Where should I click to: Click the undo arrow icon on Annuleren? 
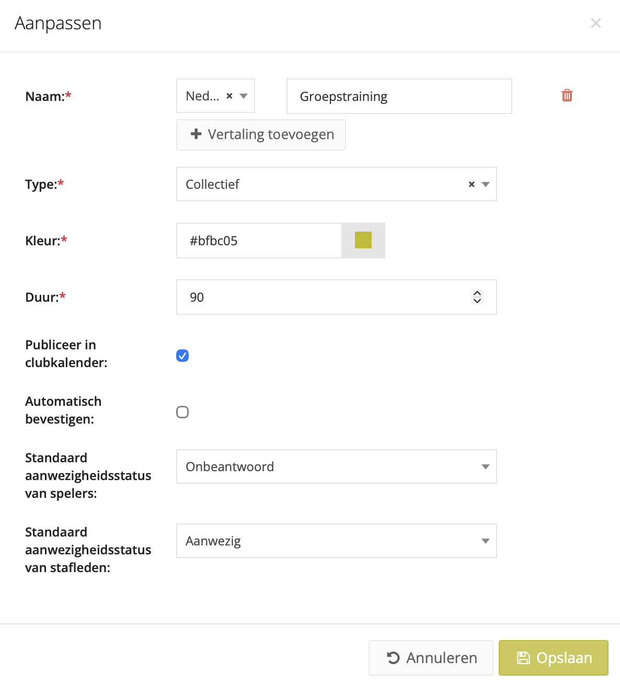[x=393, y=658]
